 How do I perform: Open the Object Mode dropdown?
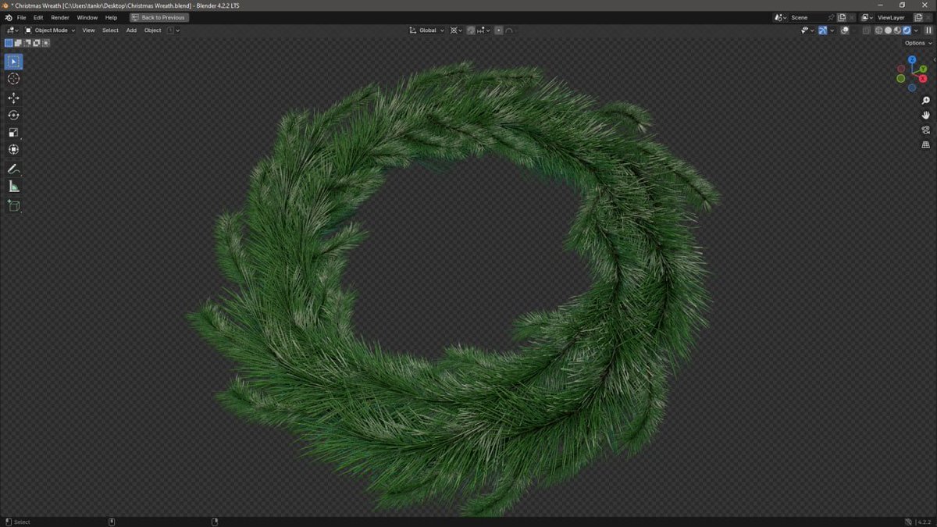click(x=51, y=30)
